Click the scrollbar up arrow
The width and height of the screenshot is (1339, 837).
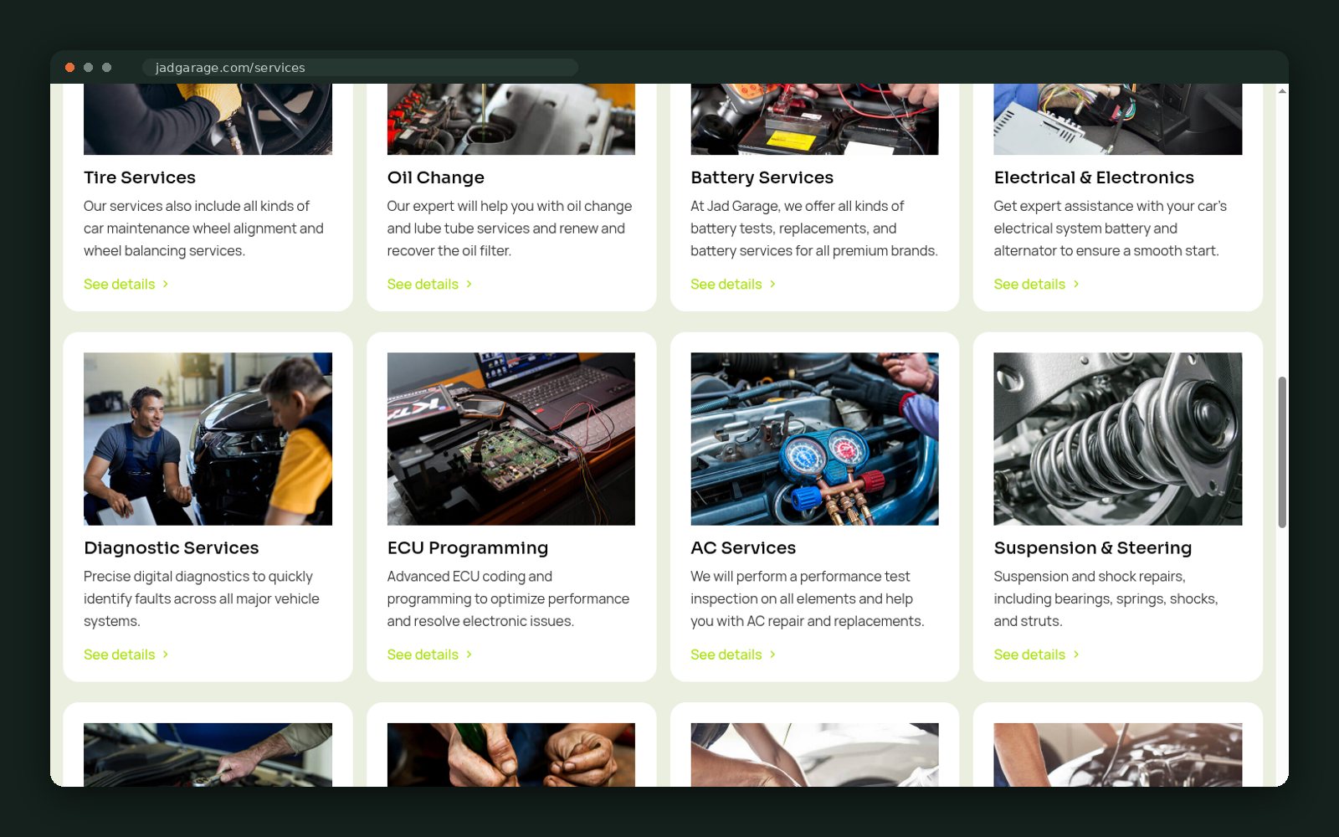pyautogui.click(x=1282, y=90)
